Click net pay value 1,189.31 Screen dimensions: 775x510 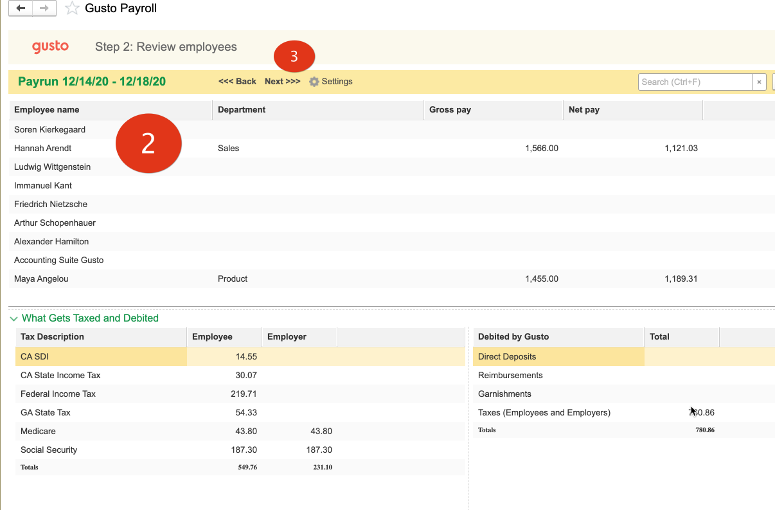tap(681, 278)
